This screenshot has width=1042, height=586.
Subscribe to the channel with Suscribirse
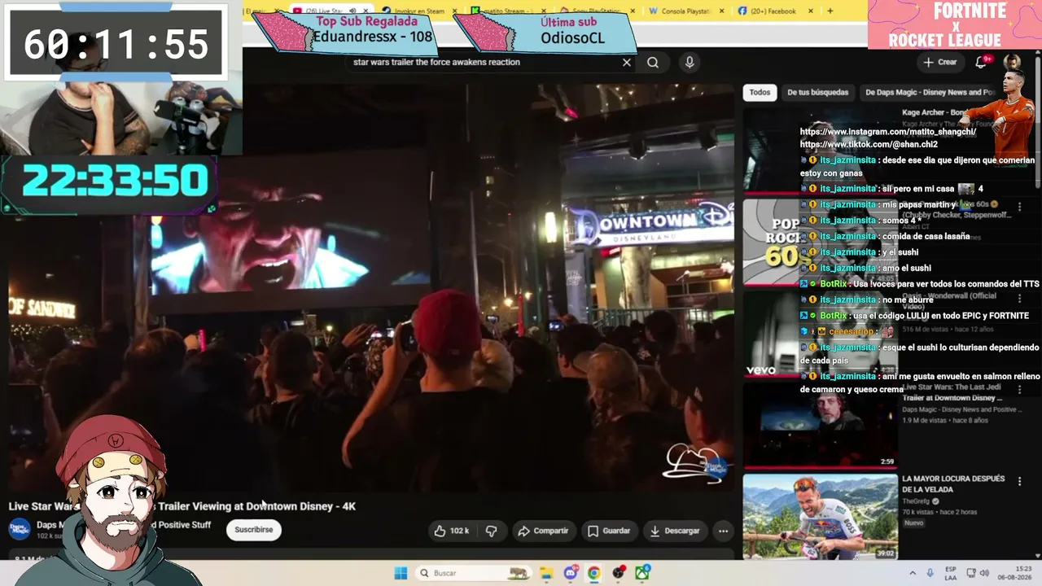(254, 530)
